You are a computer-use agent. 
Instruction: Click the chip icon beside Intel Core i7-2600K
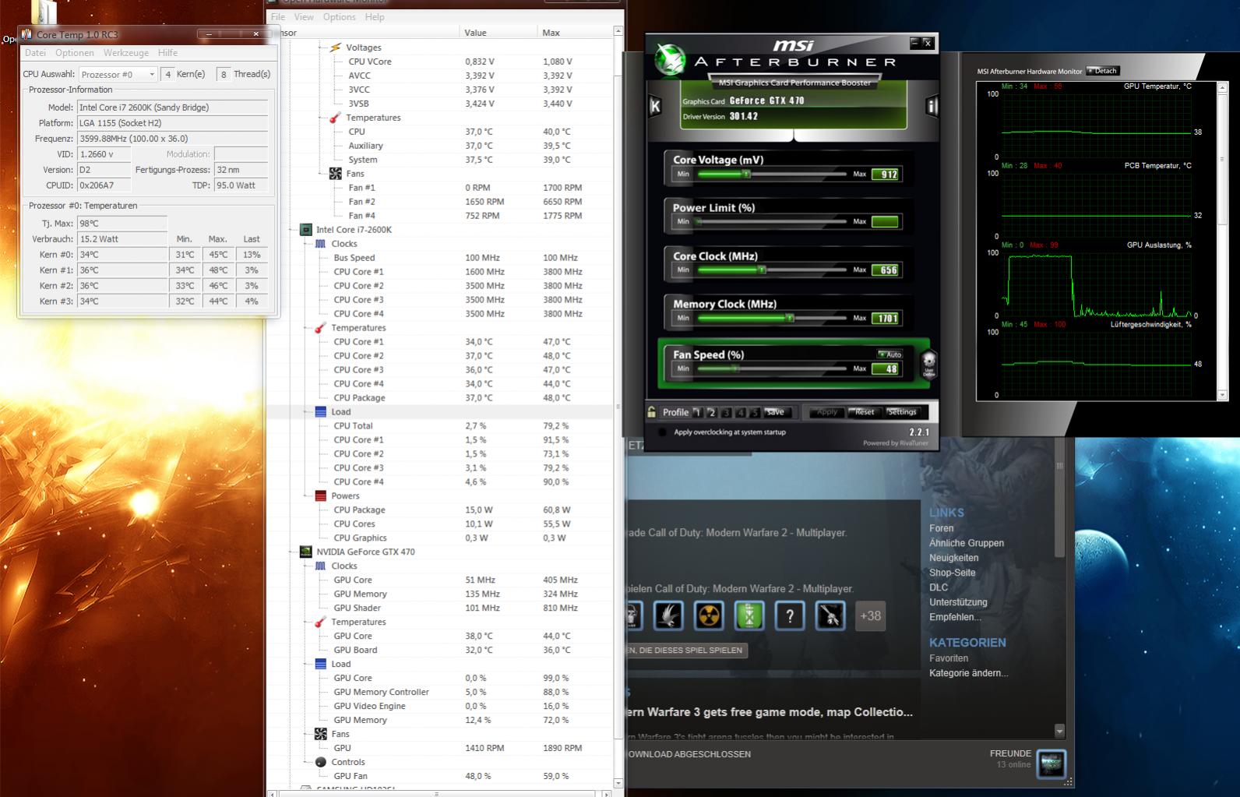tap(306, 230)
